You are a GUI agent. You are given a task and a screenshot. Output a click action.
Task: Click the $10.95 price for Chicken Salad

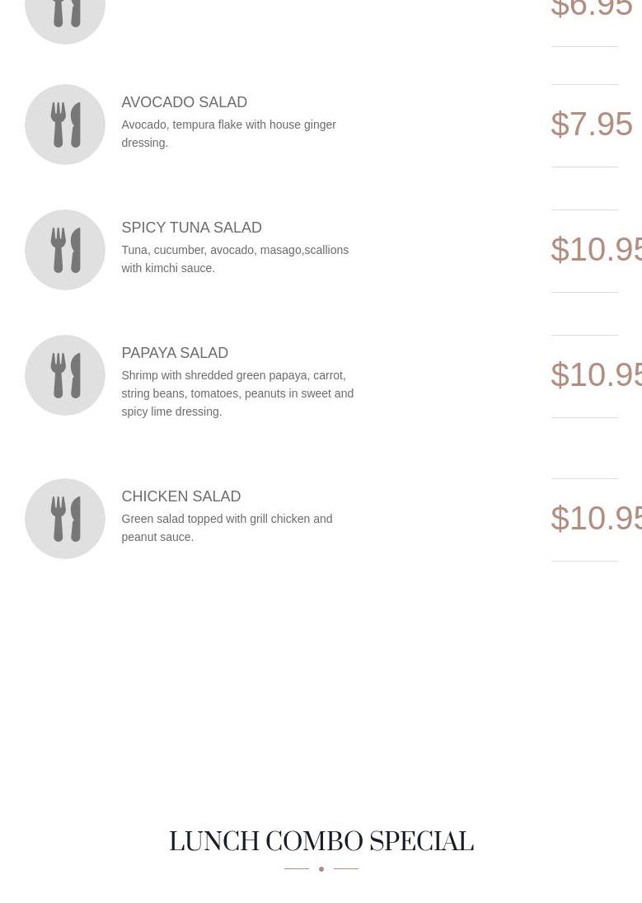(595, 518)
